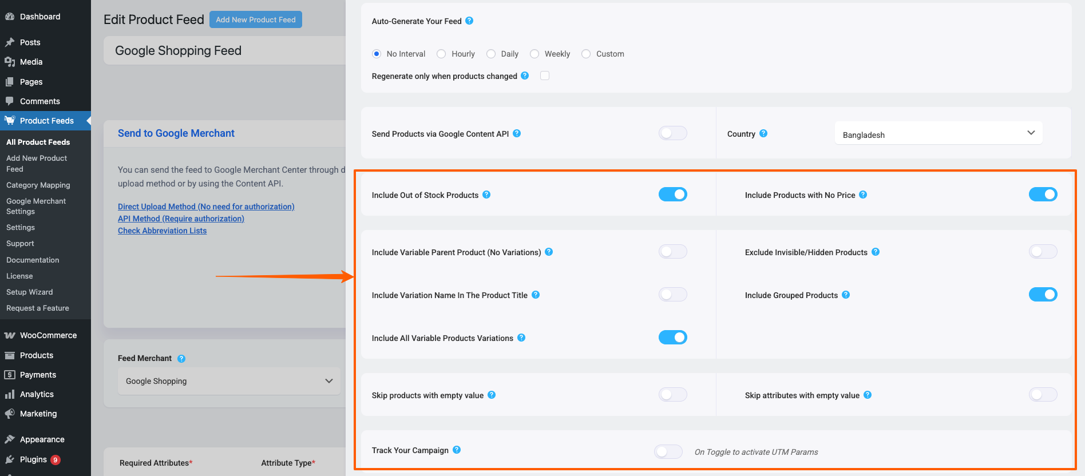Show help tooltip beside Country label

tap(763, 133)
